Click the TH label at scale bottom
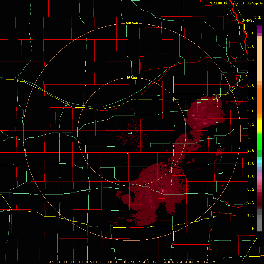 pos(252,229)
